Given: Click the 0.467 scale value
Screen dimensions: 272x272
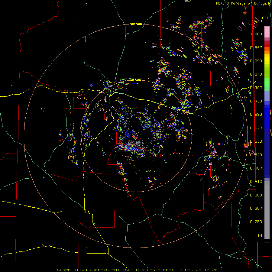Looking at the screenshot, I should tap(256, 168).
